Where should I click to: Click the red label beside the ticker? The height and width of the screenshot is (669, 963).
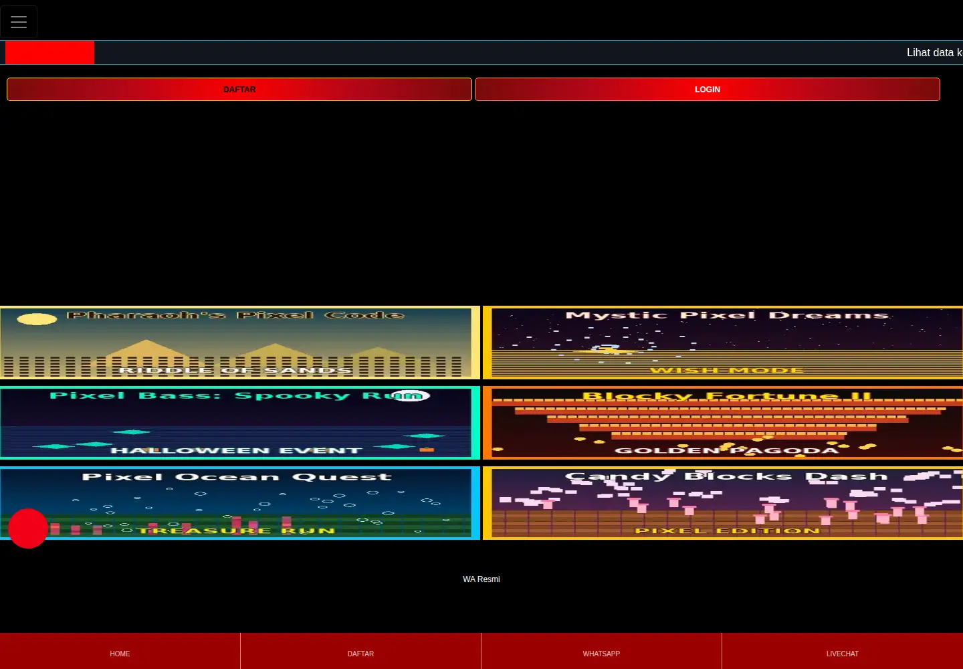pos(49,53)
